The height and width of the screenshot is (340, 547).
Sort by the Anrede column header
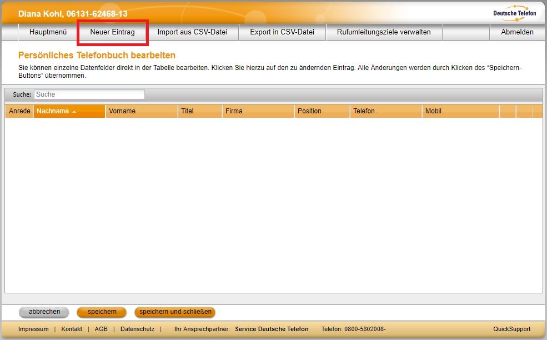(19, 111)
